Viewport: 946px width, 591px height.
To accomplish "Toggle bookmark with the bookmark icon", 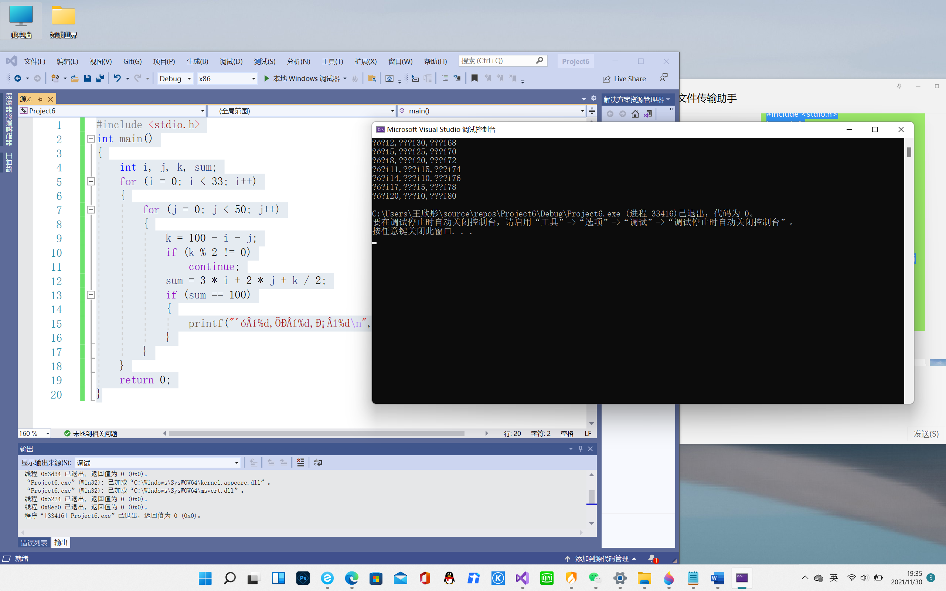I will pos(474,79).
